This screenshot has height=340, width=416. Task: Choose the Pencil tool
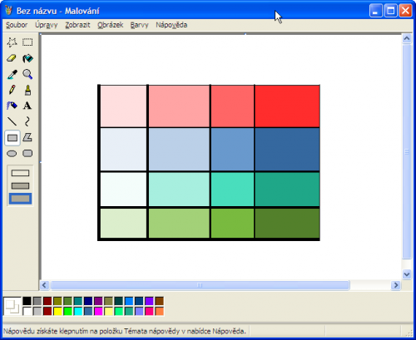point(12,90)
